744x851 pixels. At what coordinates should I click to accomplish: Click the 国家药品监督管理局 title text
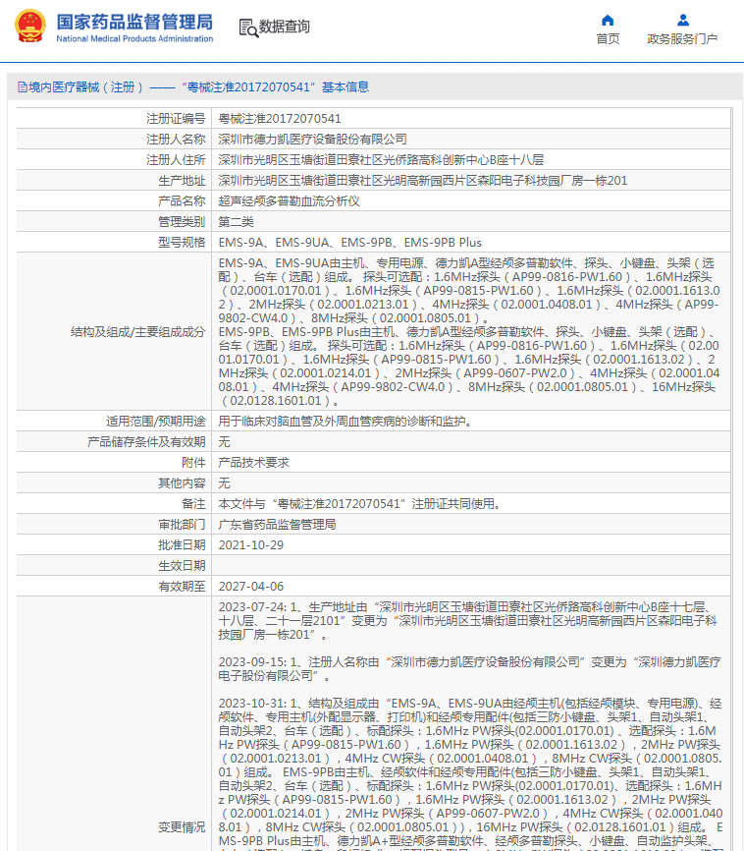coord(135,23)
